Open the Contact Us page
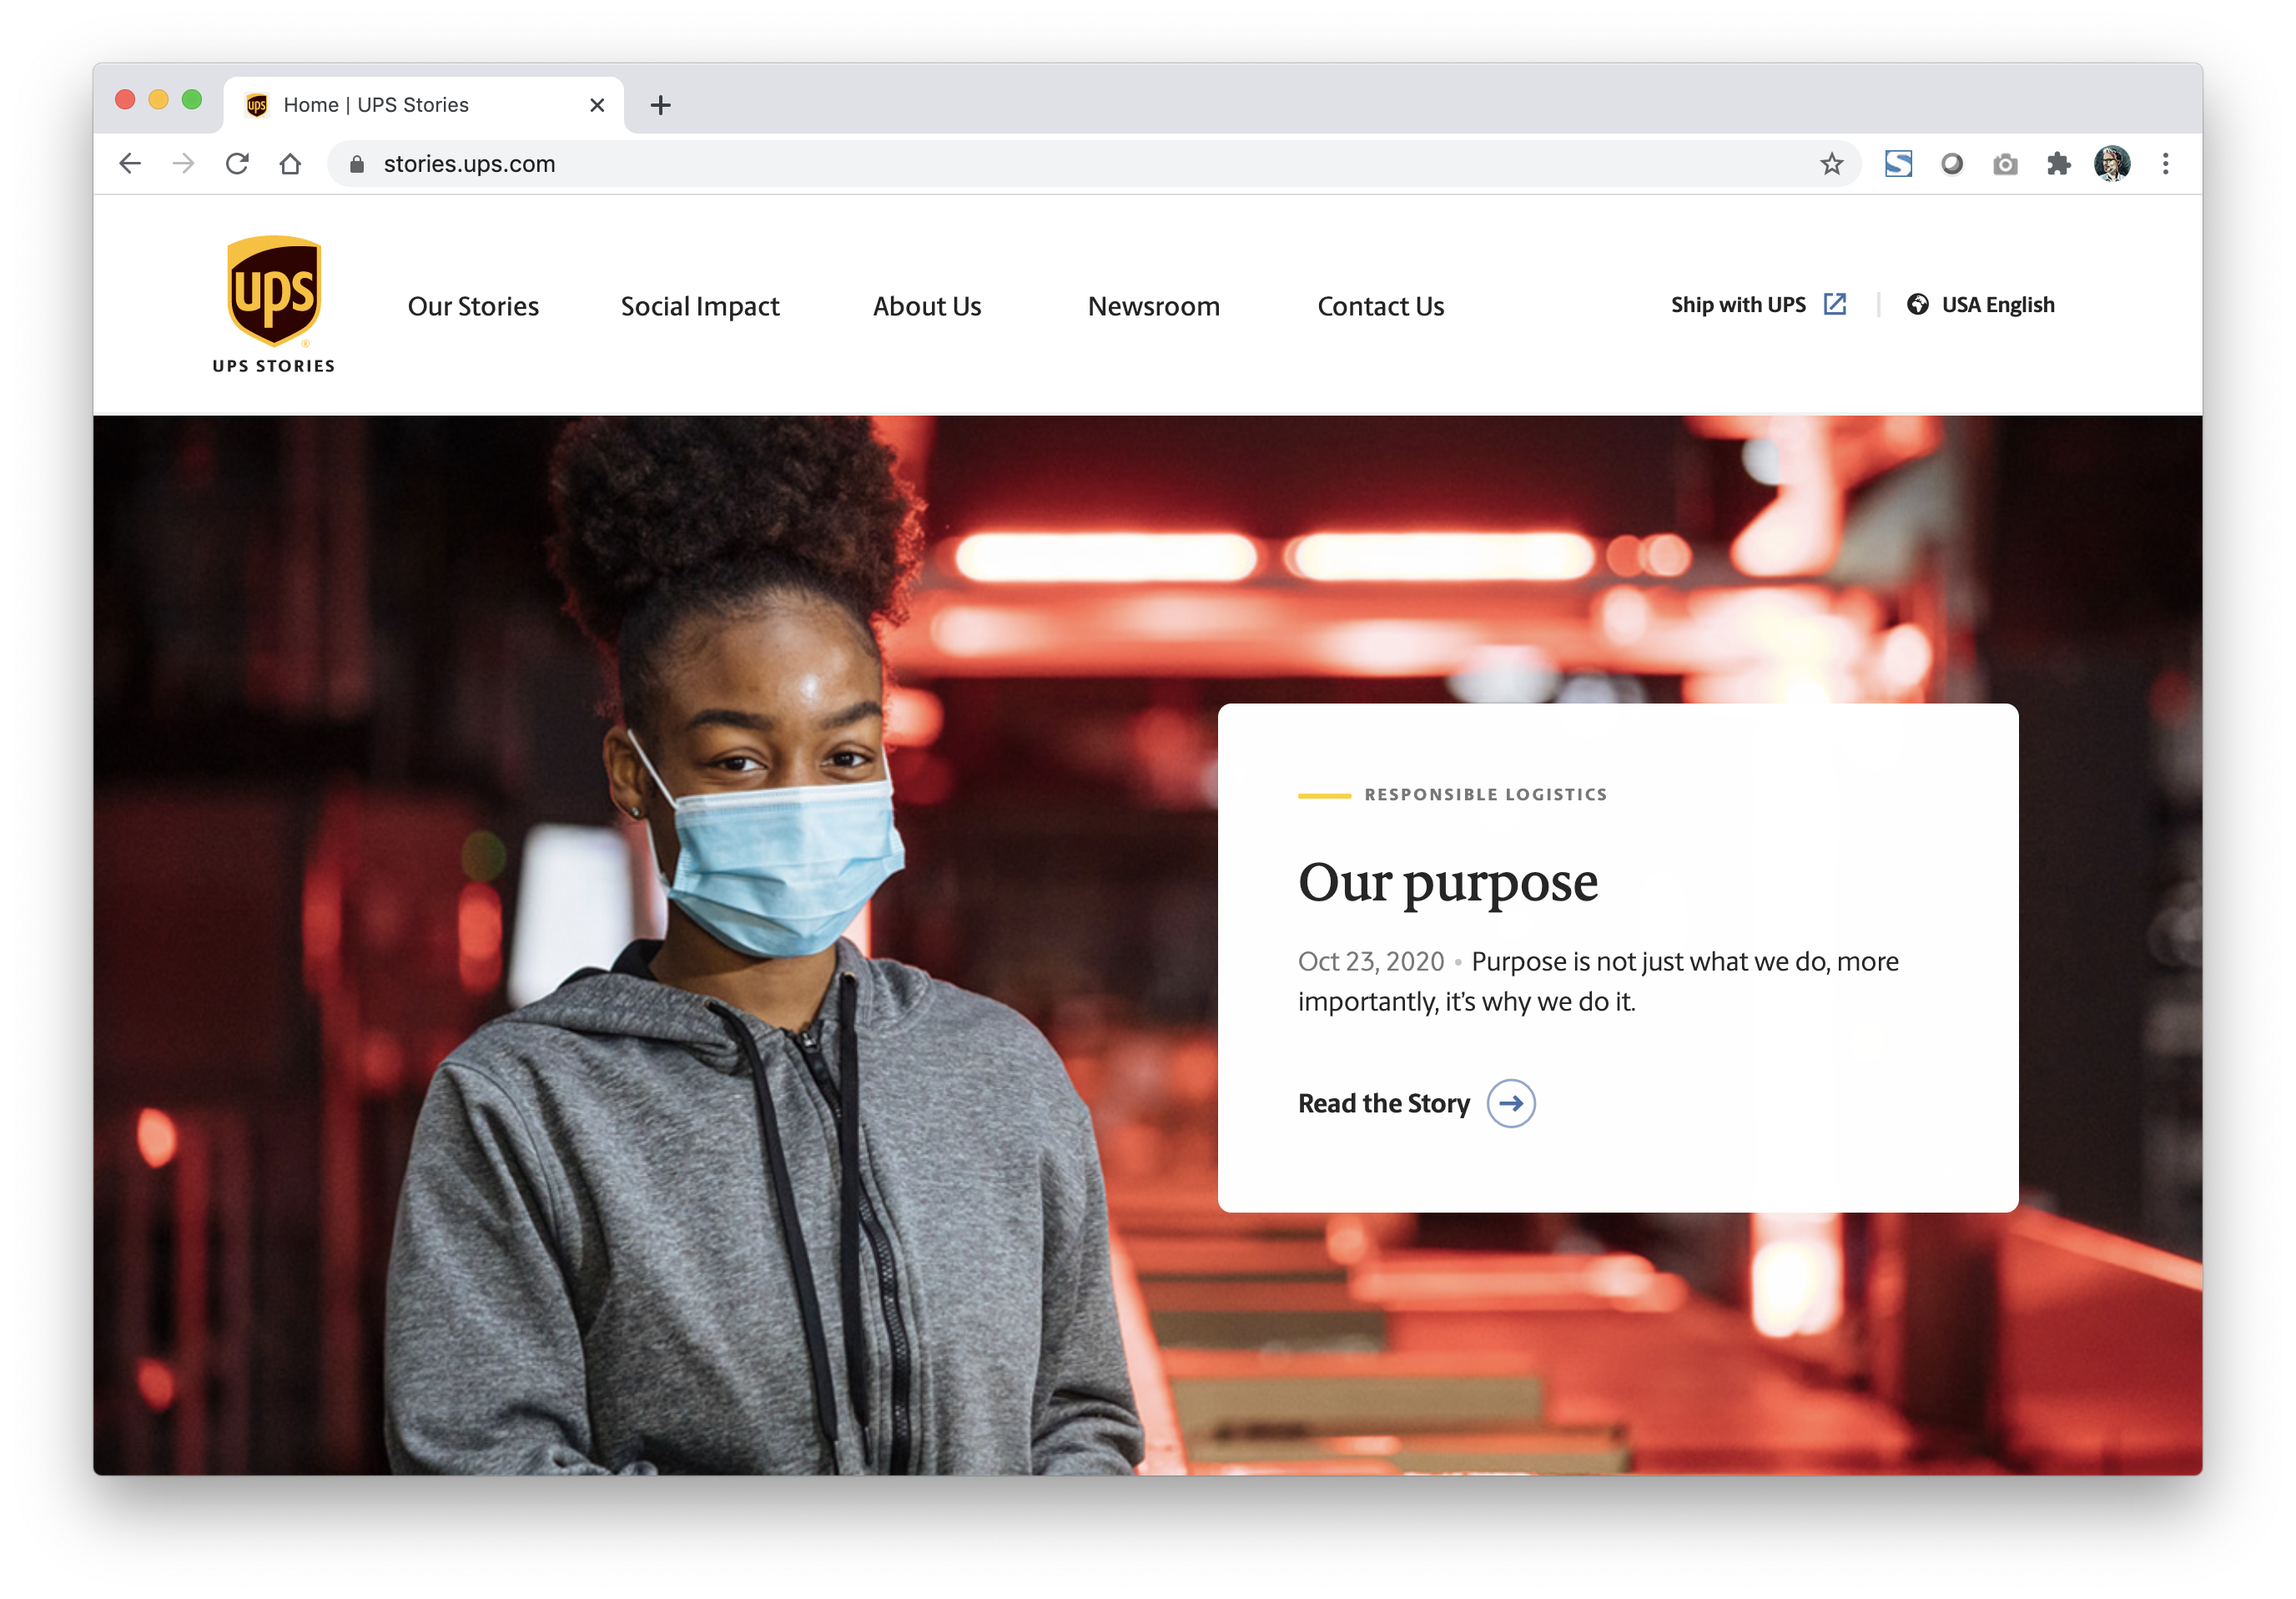 coord(1380,306)
